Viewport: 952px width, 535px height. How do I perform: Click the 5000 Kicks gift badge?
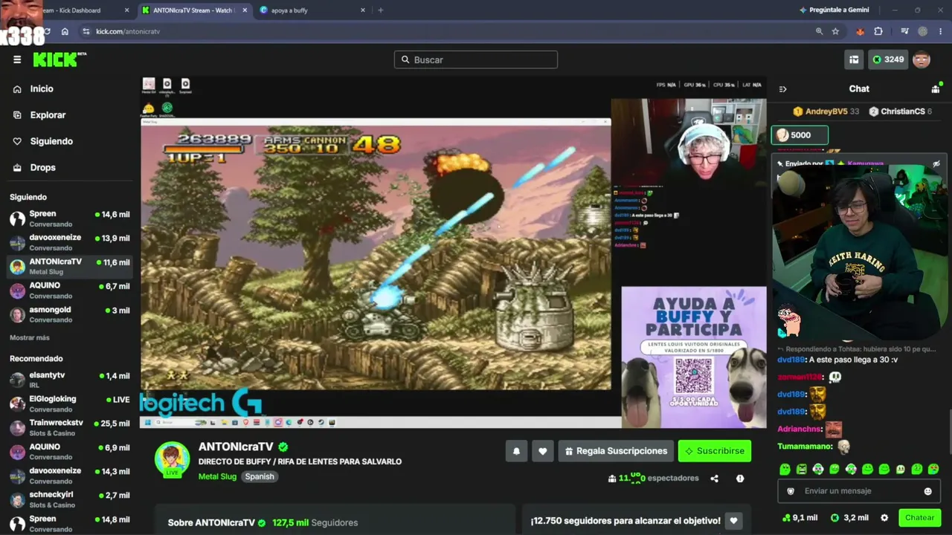click(800, 135)
